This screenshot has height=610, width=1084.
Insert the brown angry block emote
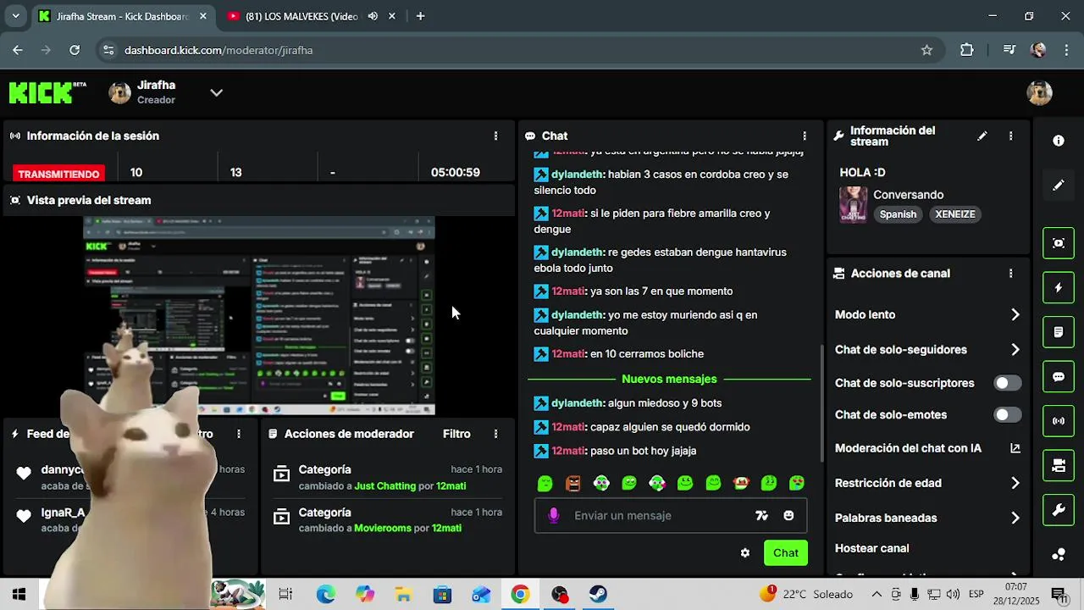573,483
